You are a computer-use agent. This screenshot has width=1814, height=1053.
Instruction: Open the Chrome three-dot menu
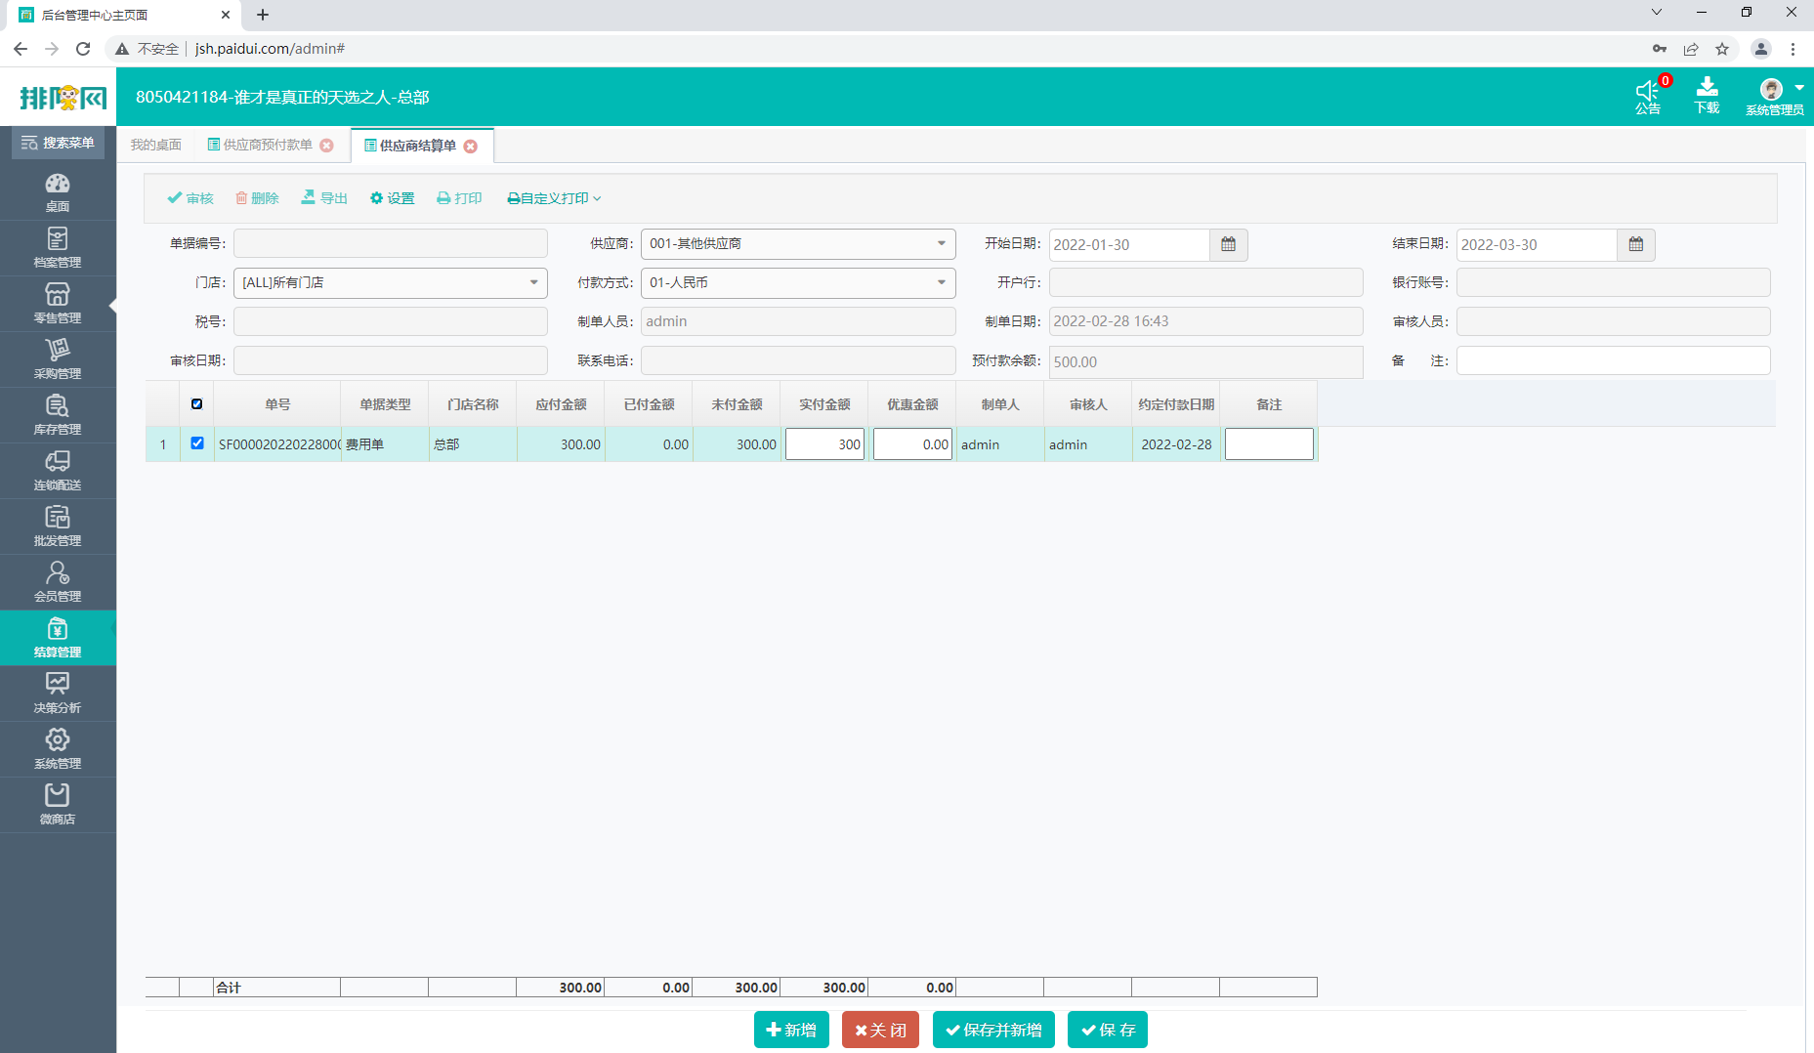pyautogui.click(x=1793, y=49)
